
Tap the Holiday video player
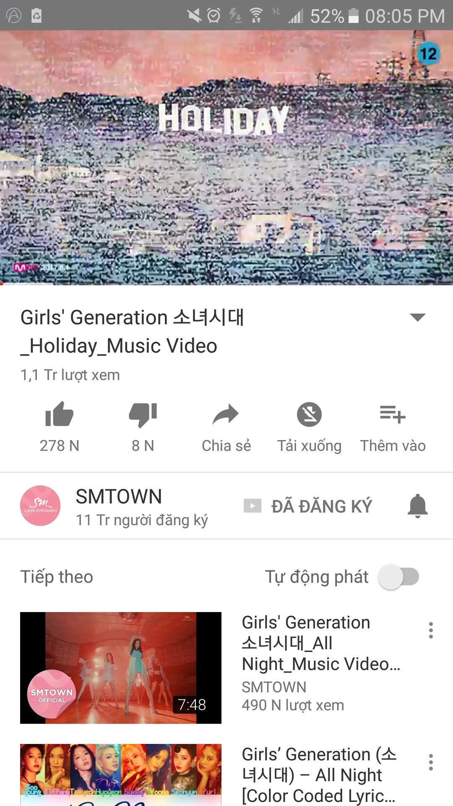[226, 157]
